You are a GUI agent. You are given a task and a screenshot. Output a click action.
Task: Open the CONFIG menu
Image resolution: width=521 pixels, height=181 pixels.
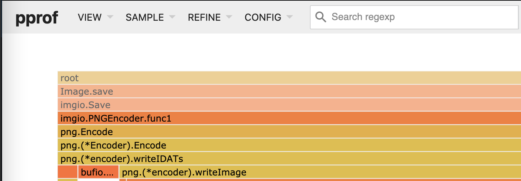coord(263,17)
